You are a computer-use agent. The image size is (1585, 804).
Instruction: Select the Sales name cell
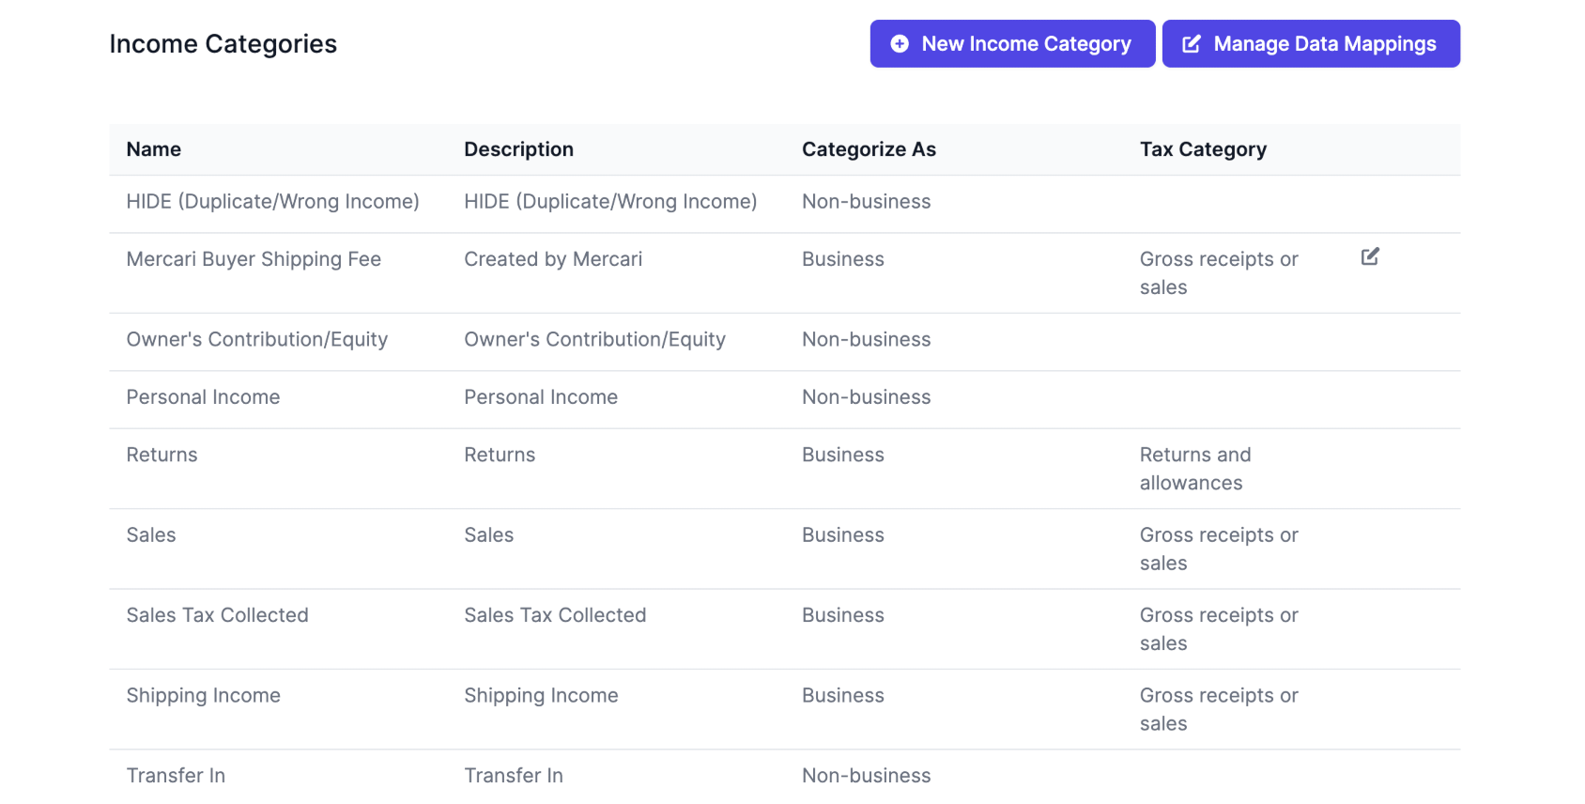[151, 535]
